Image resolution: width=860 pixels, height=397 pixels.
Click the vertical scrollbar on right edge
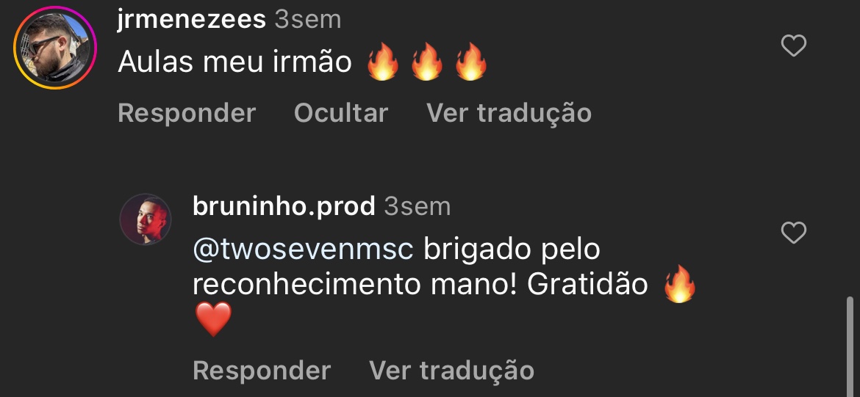(x=850, y=346)
